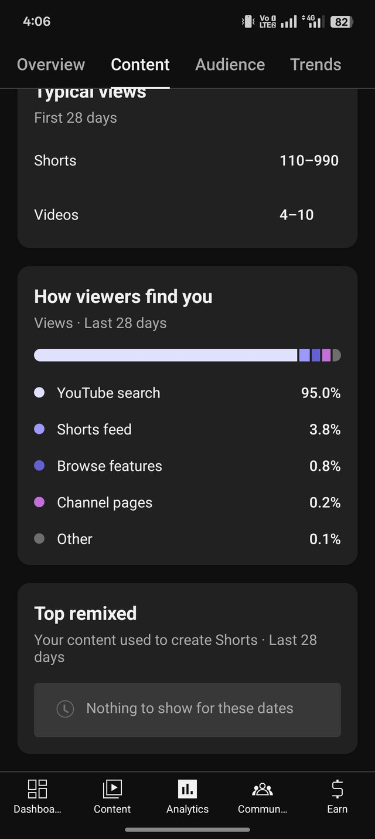Screen dimensions: 375x839
Task: Select the Browse features color dot
Action: (x=39, y=466)
